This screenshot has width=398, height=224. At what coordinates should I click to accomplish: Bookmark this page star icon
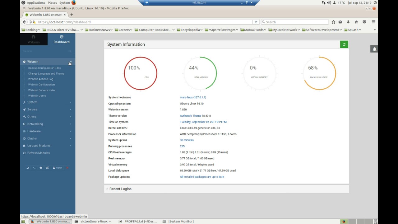pyautogui.click(x=333, y=22)
